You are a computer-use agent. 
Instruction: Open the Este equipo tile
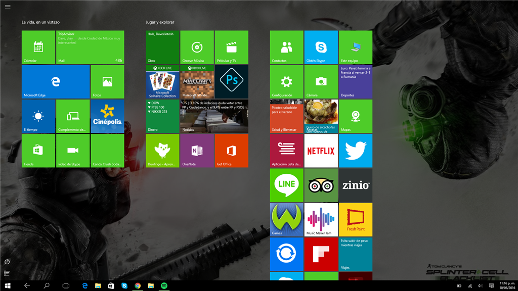(356, 47)
